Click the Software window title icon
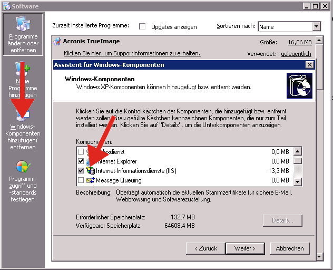Viewport: 333px width, 270px height. click(6, 5)
